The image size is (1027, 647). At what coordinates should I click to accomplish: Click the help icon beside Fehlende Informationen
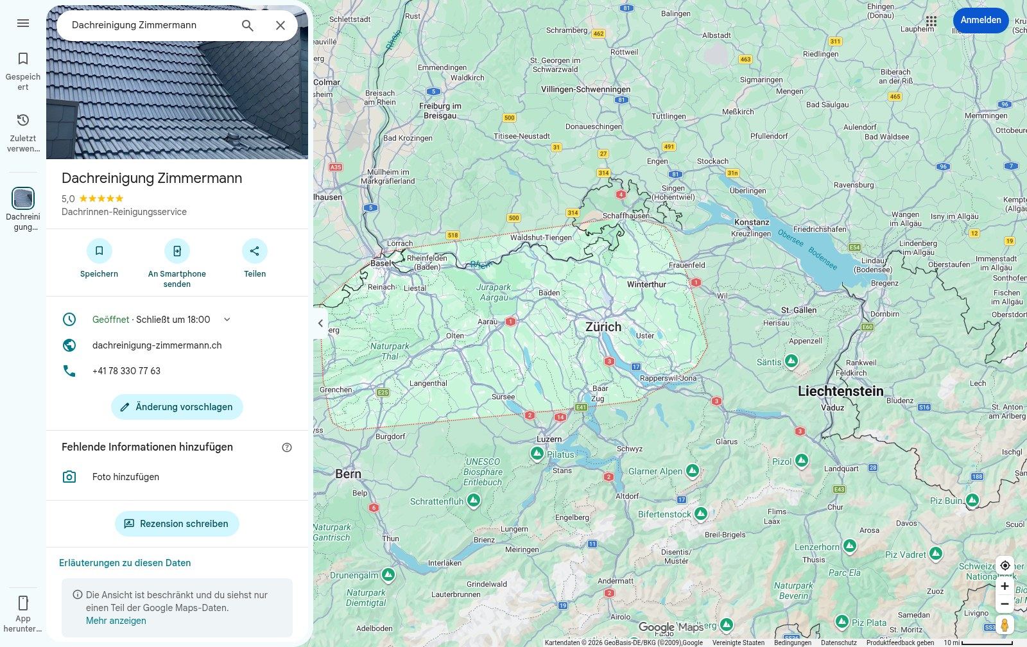click(287, 447)
